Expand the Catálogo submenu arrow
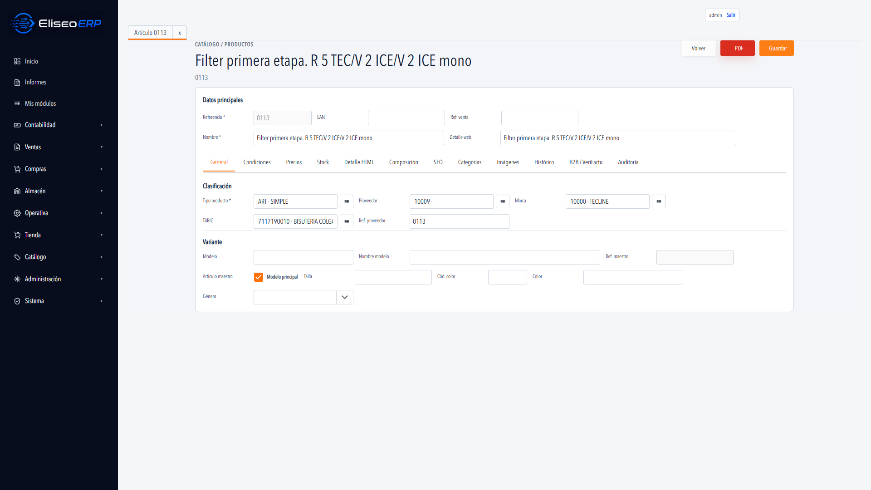 click(102, 257)
